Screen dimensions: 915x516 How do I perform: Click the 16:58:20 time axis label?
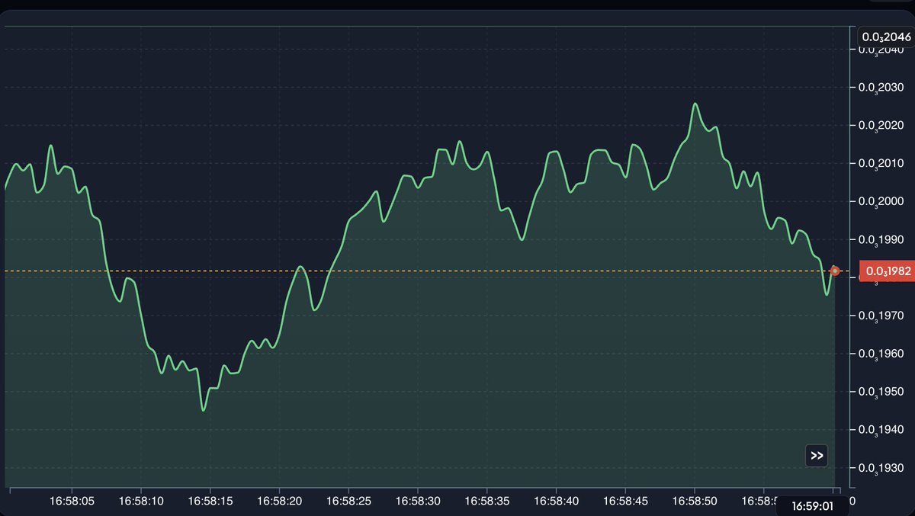point(279,502)
